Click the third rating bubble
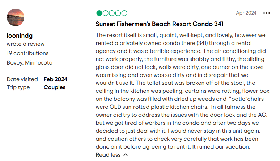Image resolution: width=280 pixels, height=161 pixels. [x=112, y=13]
